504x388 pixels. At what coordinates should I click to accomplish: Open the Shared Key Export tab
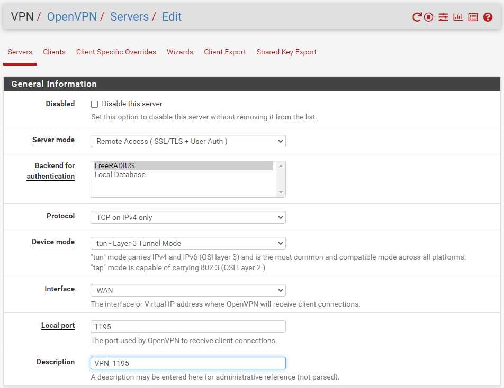[x=287, y=52]
